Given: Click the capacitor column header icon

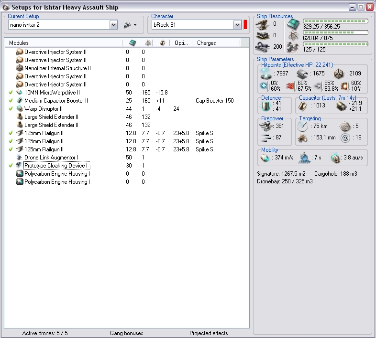Looking at the screenshot, I should (163, 43).
